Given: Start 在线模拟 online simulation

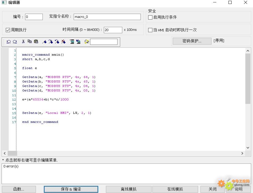Looking at the screenshot, I should (x=175, y=189).
